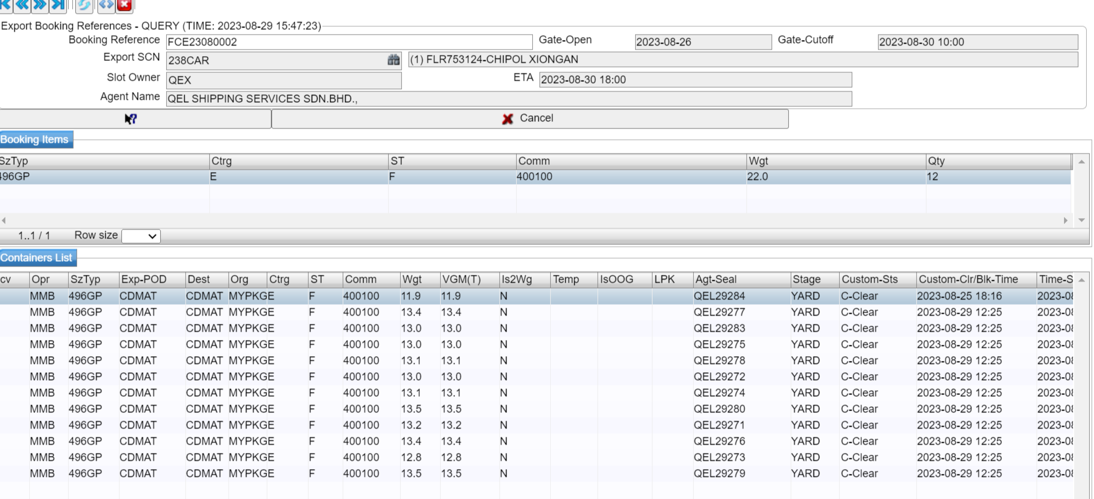Go to the first record

(x=5, y=5)
